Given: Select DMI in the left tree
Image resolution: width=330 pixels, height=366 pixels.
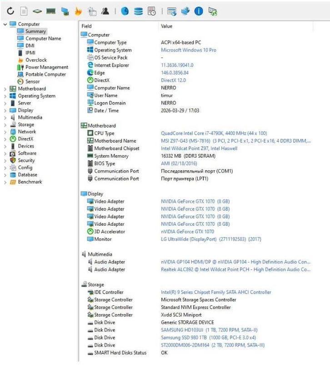Looking at the screenshot, I should tap(30, 46).
